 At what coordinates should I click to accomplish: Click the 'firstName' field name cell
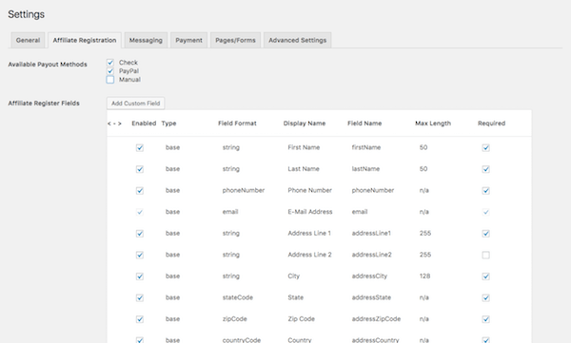point(366,147)
